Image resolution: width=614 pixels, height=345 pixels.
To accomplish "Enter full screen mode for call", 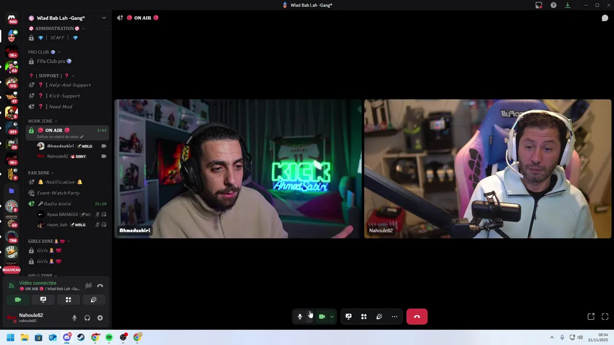I will (605, 317).
